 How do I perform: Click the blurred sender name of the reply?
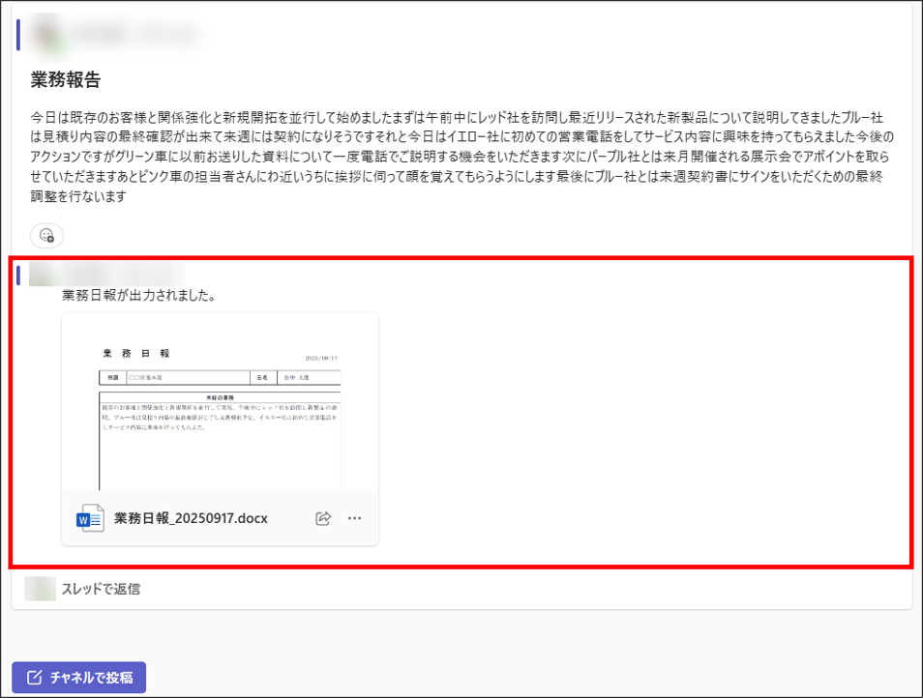[106, 274]
